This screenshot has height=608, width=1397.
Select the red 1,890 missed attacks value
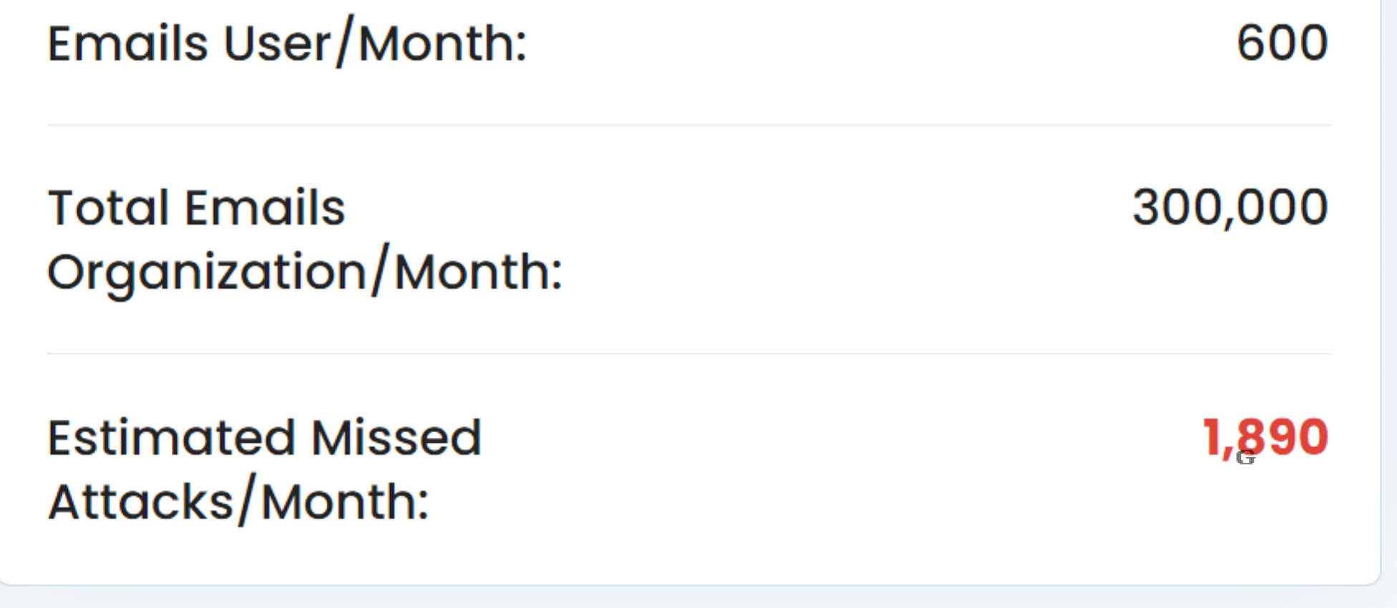tap(1265, 437)
